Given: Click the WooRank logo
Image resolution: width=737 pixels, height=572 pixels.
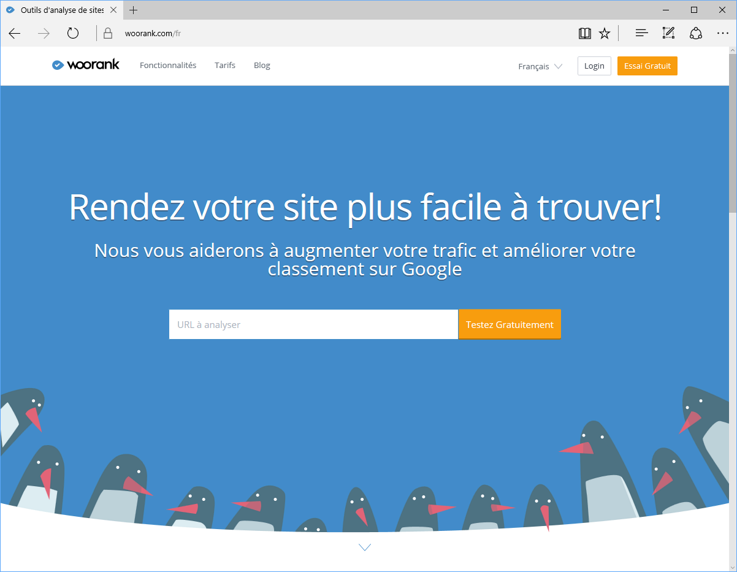Looking at the screenshot, I should pos(86,65).
